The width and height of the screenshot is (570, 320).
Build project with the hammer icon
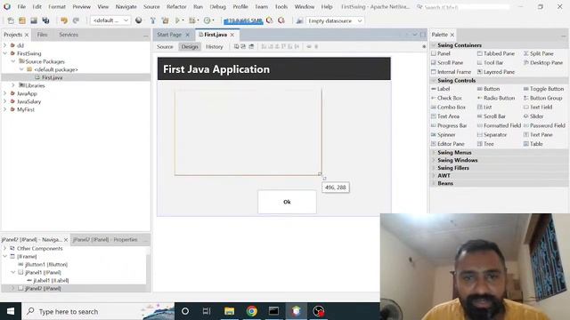tap(153, 20)
